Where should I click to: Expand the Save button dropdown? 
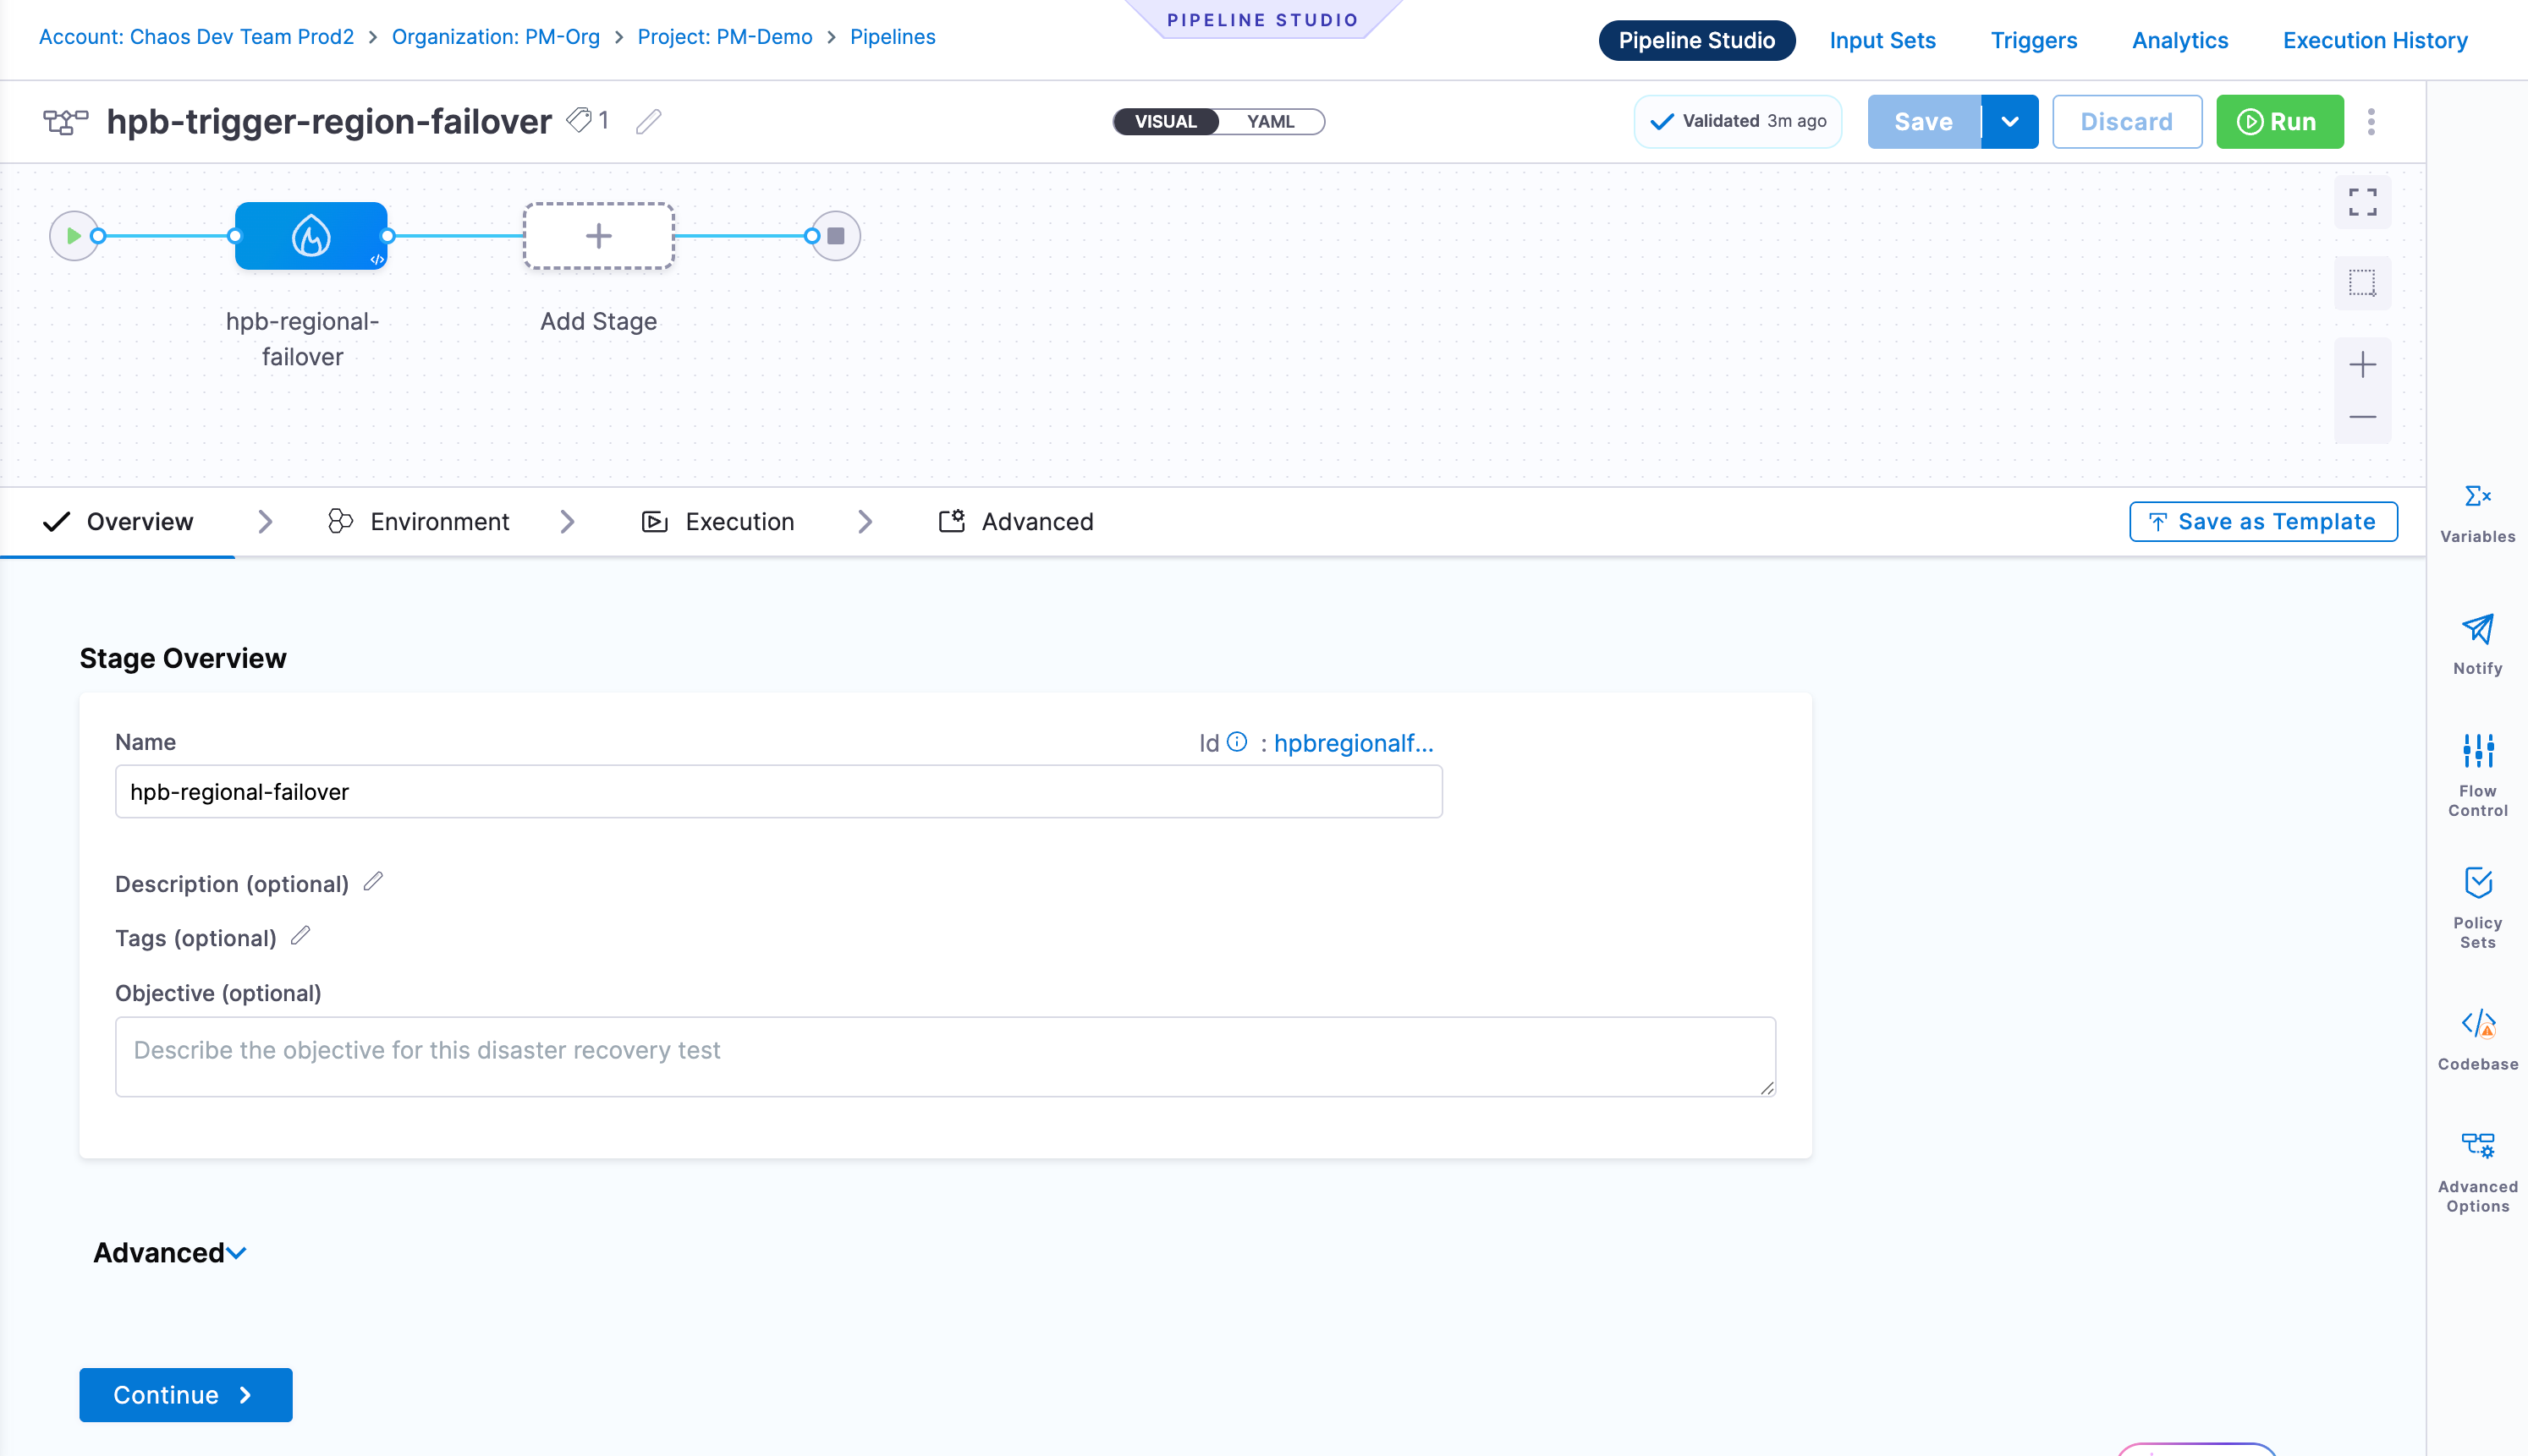(x=2010, y=121)
